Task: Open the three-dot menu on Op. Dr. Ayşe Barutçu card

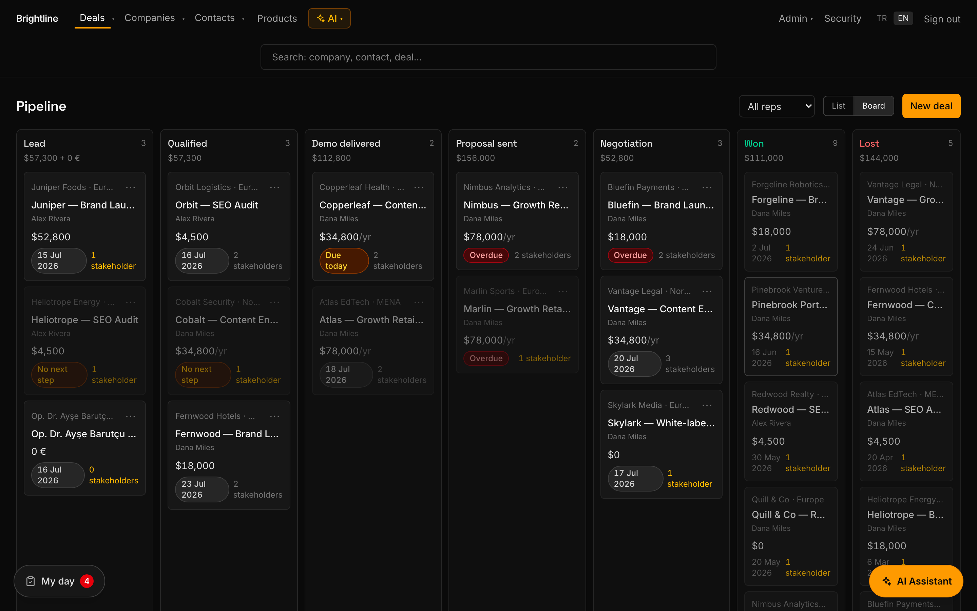Action: 130,416
